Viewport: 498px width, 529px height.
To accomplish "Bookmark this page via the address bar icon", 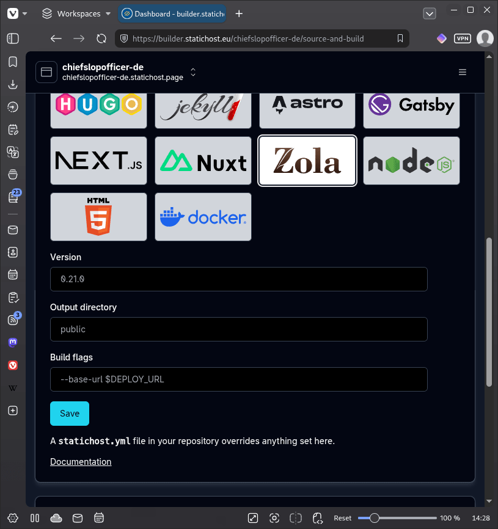I will click(x=400, y=38).
